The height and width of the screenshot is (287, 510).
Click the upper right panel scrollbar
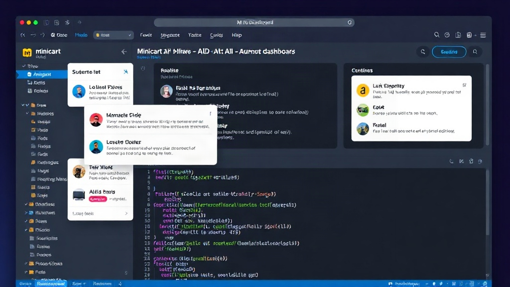[488, 105]
